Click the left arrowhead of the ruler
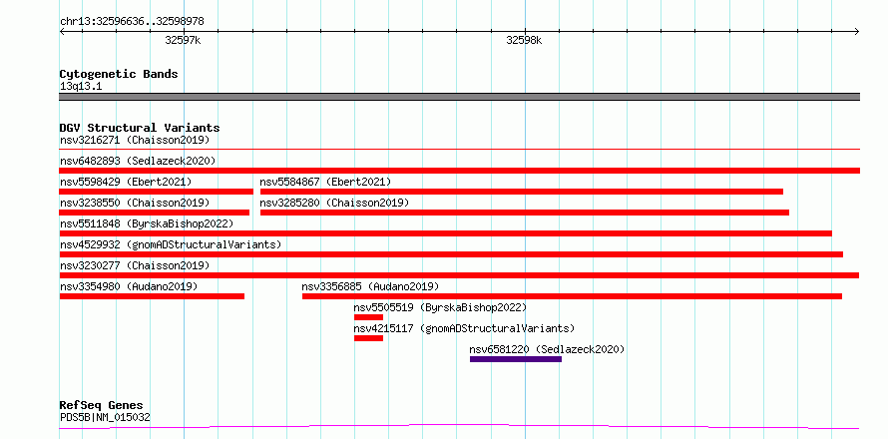 click(x=62, y=32)
